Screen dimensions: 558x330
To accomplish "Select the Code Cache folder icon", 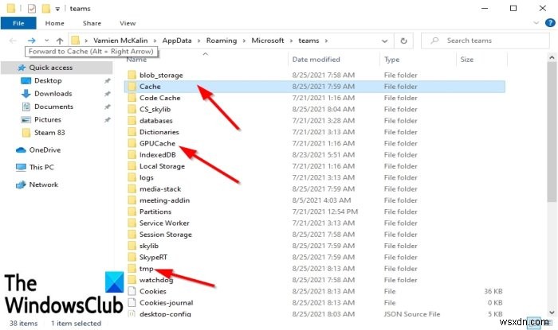I will click(x=132, y=98).
